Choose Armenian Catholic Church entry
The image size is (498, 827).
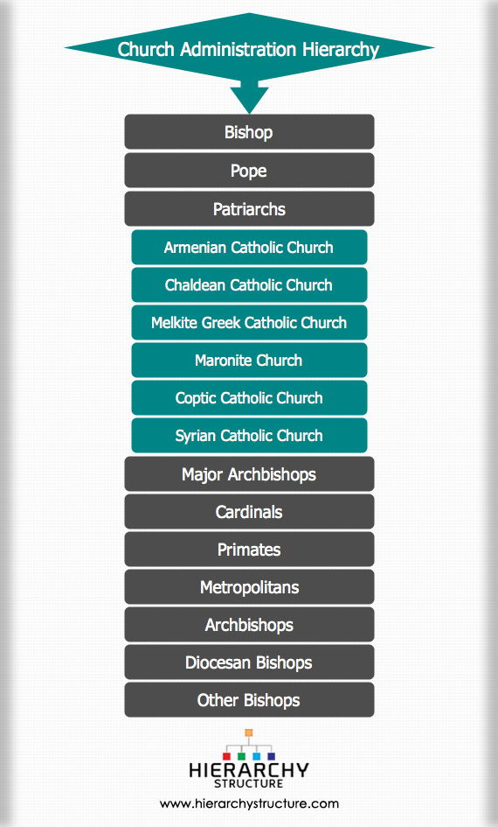click(x=249, y=247)
